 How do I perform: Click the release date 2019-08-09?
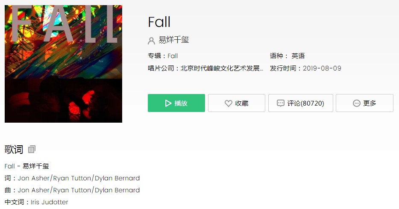click(x=322, y=68)
